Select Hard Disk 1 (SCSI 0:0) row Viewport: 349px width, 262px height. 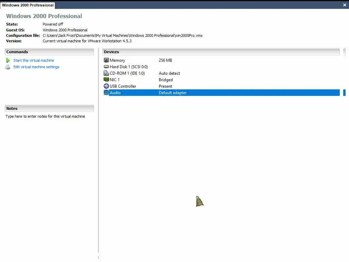(x=128, y=67)
